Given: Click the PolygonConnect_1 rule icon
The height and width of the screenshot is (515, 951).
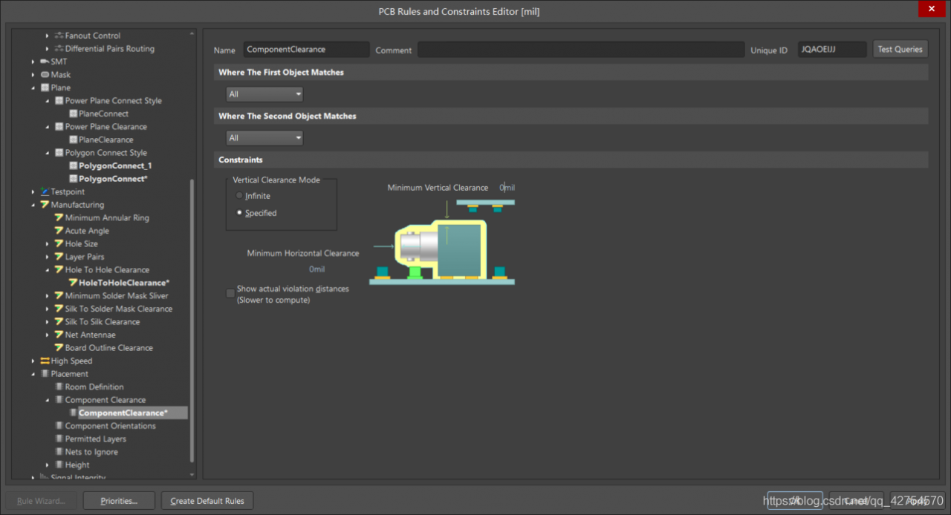Looking at the screenshot, I should click(73, 165).
